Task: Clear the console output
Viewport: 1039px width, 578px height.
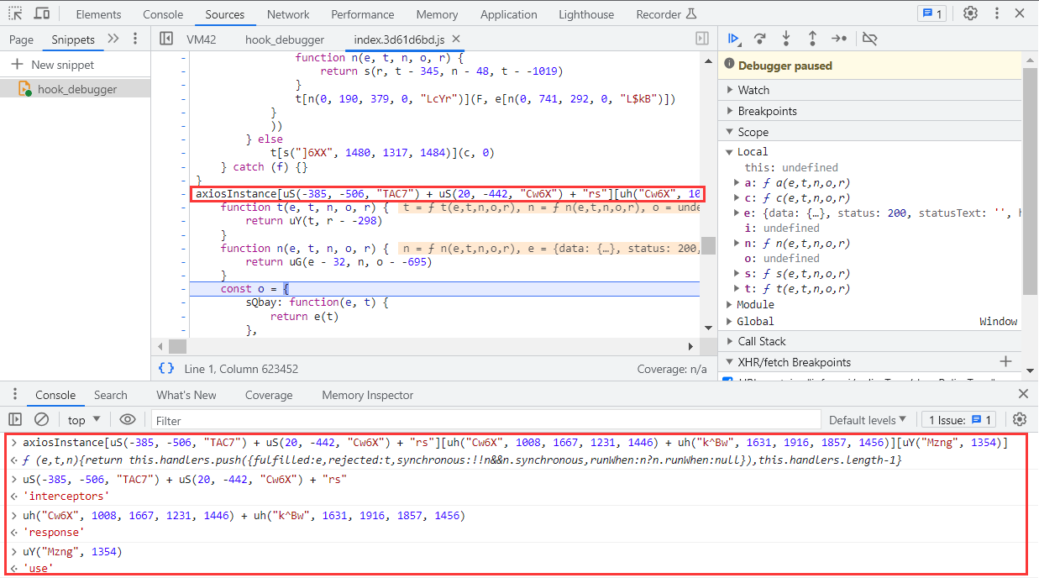Action: pyautogui.click(x=41, y=419)
